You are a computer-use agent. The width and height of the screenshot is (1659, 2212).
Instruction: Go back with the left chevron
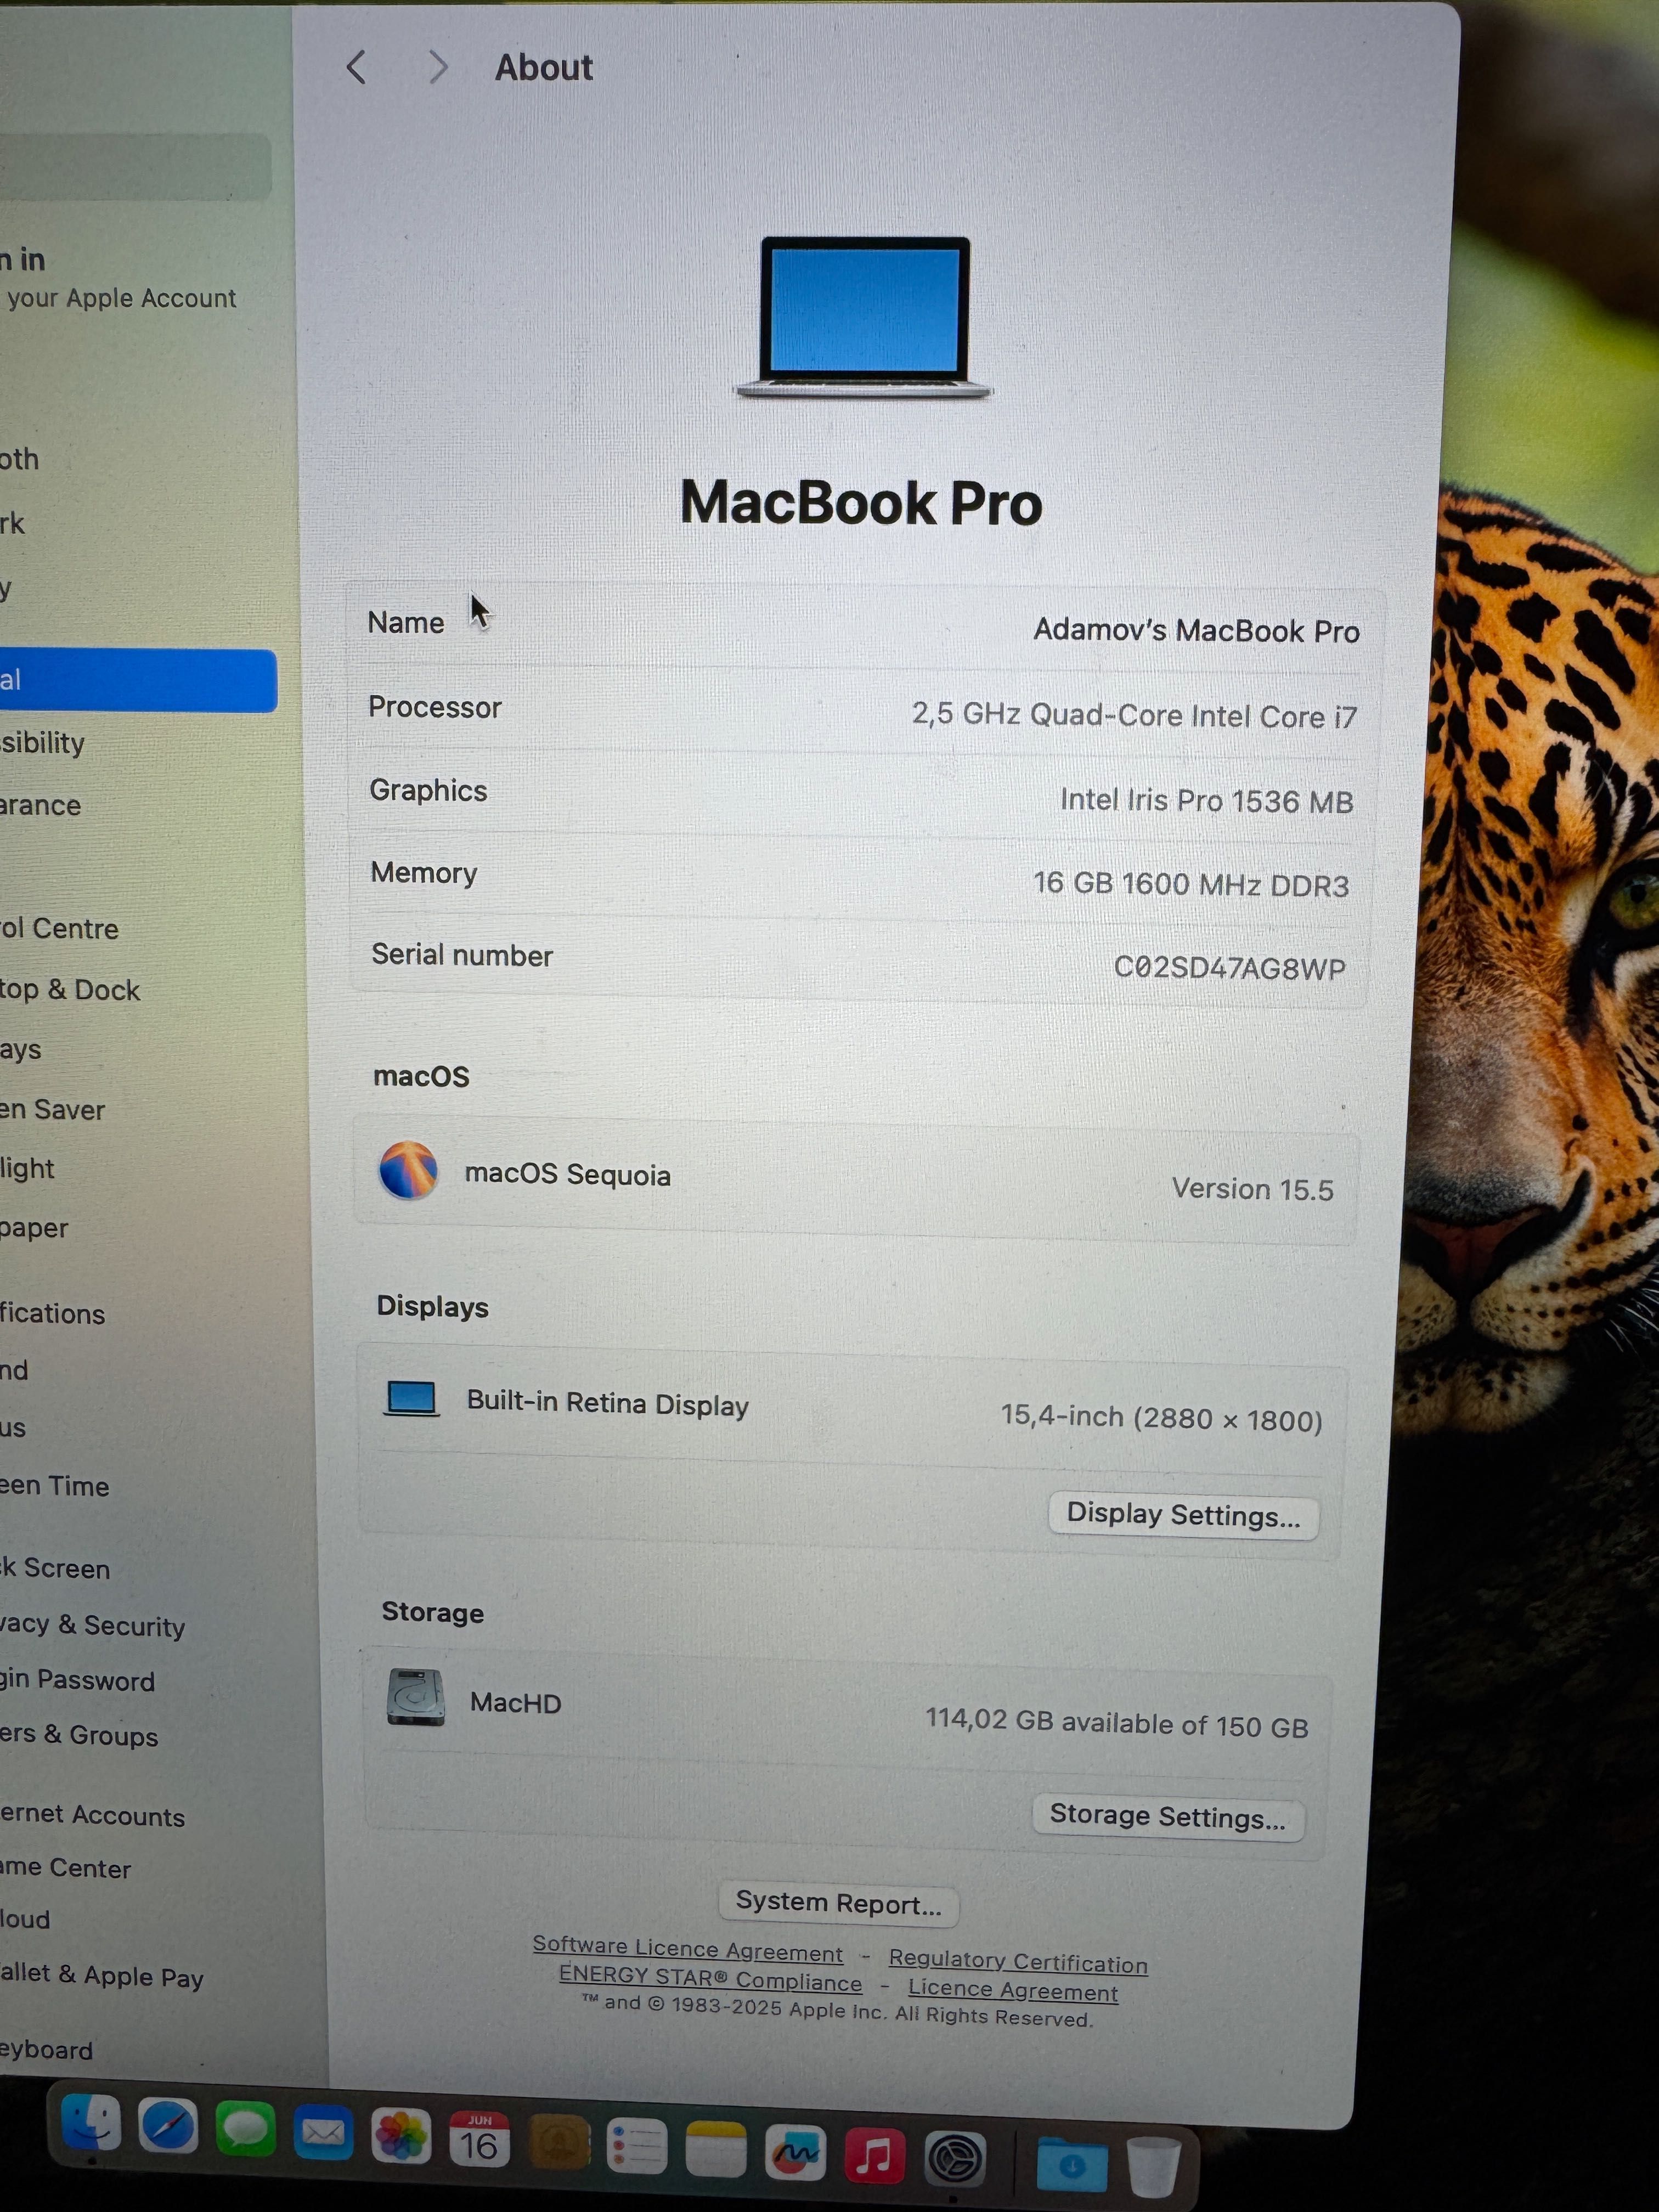click(x=356, y=67)
